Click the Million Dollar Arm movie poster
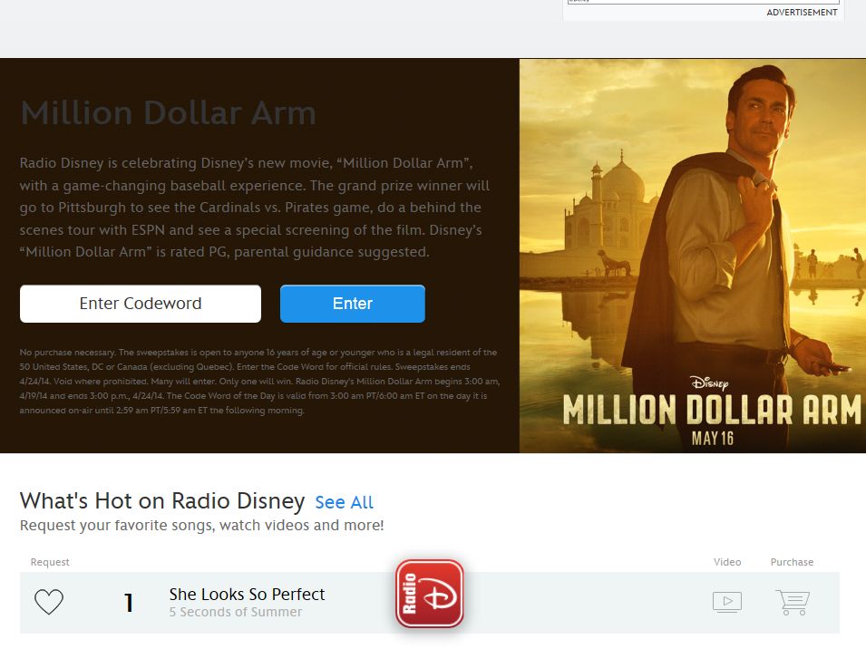 point(693,257)
